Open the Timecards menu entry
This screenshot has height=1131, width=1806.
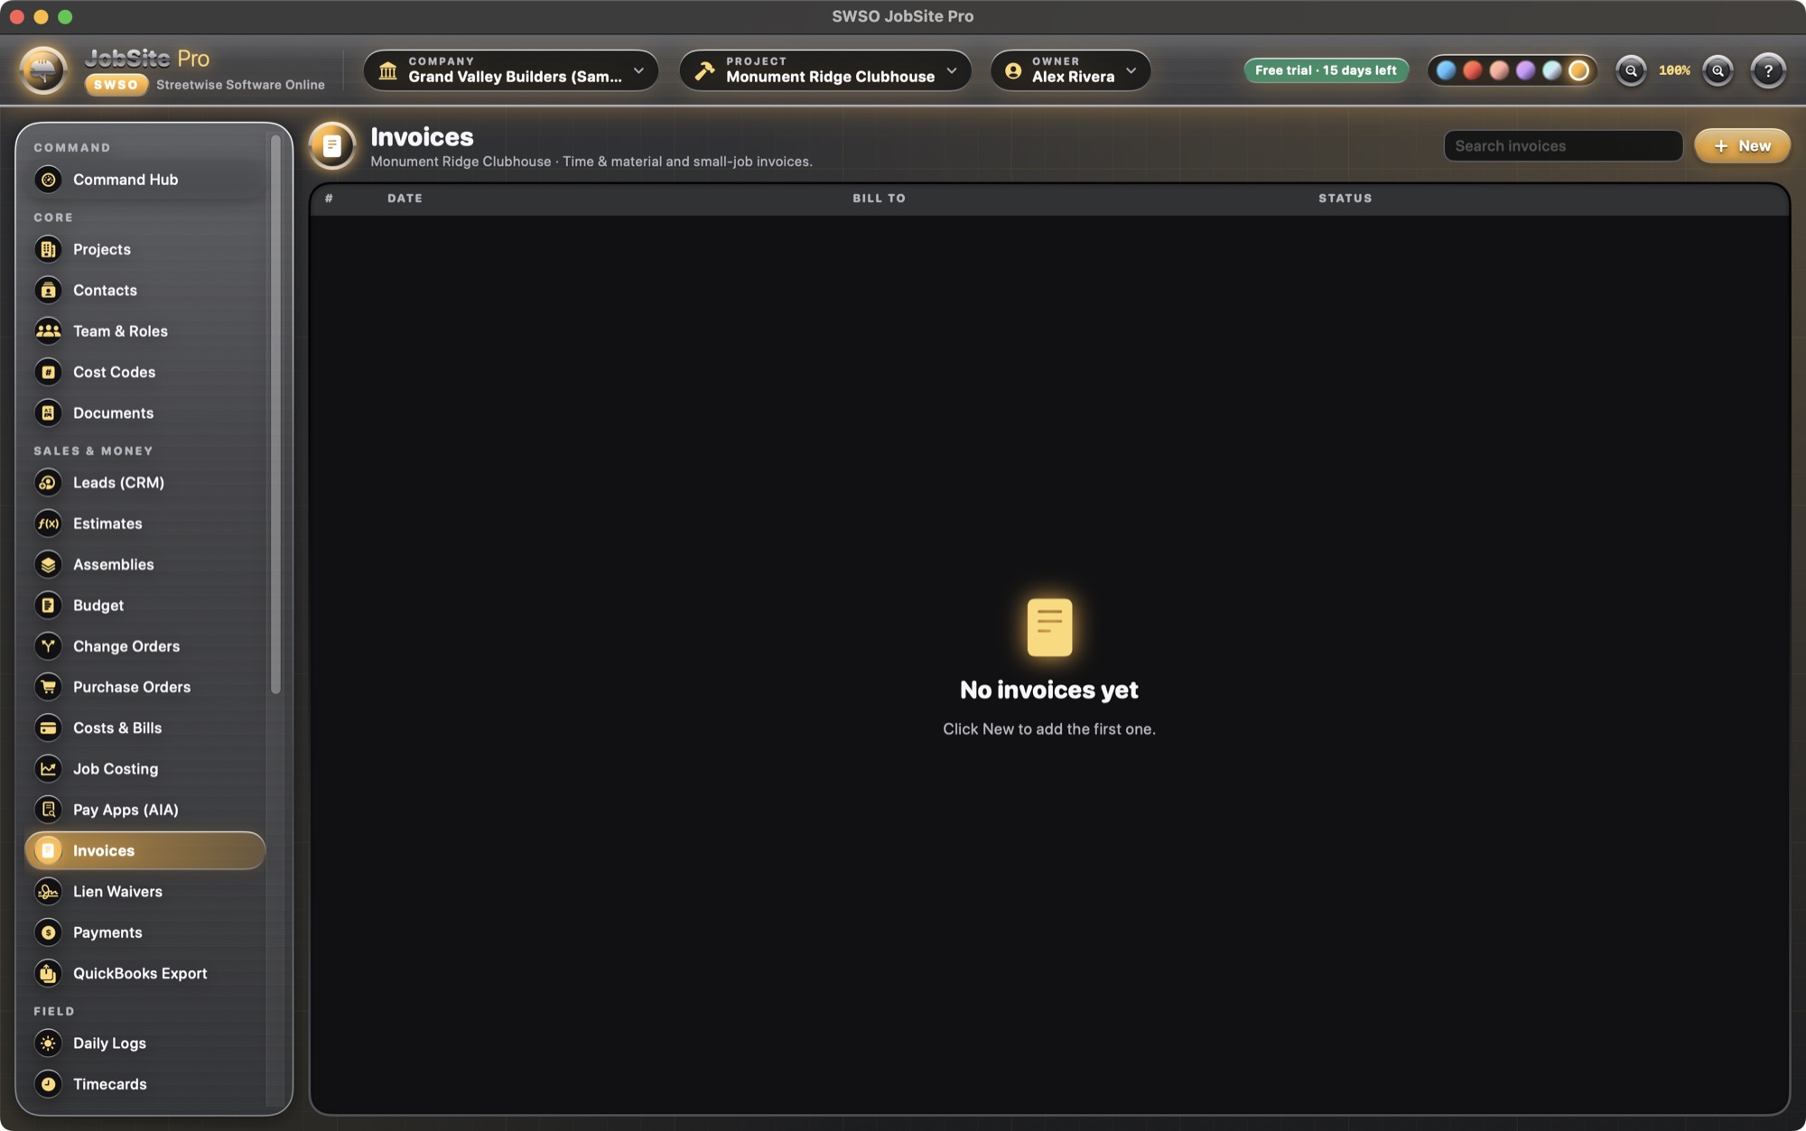145,1084
